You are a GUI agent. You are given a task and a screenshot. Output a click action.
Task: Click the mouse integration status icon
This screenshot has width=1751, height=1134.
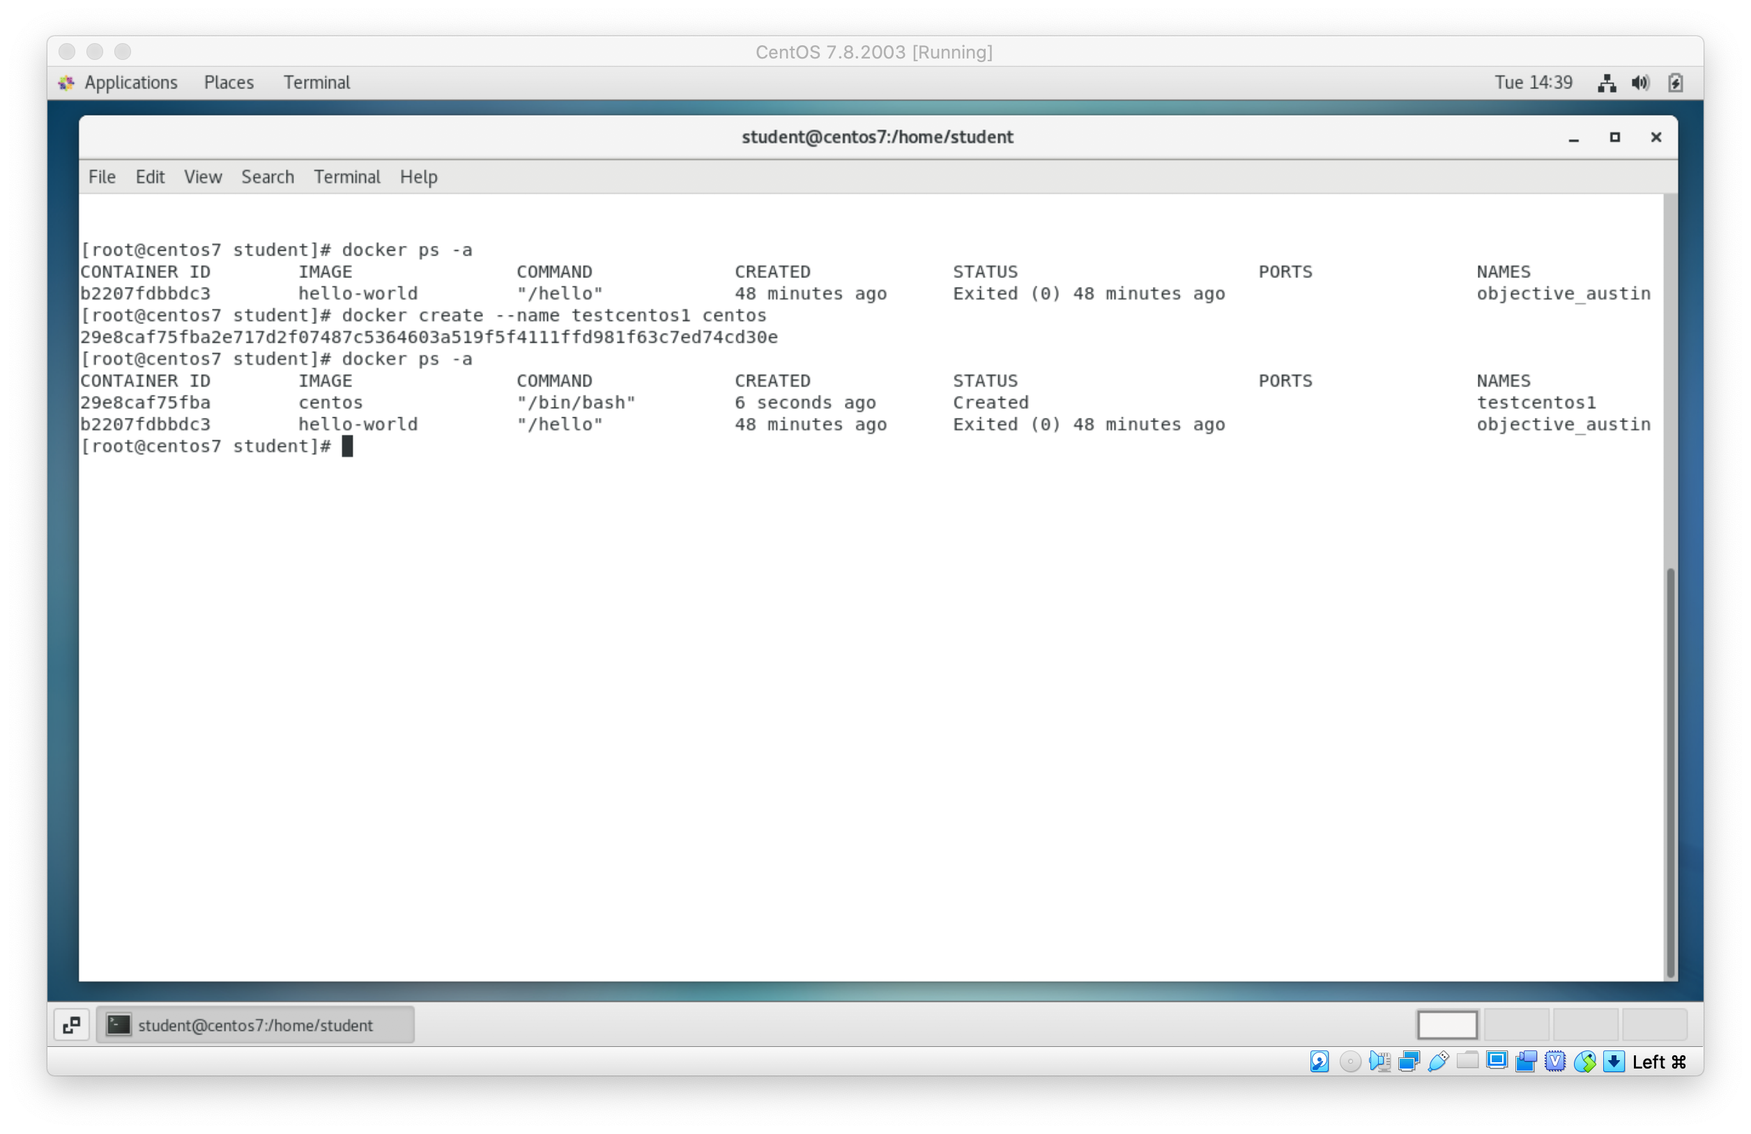pos(1584,1061)
